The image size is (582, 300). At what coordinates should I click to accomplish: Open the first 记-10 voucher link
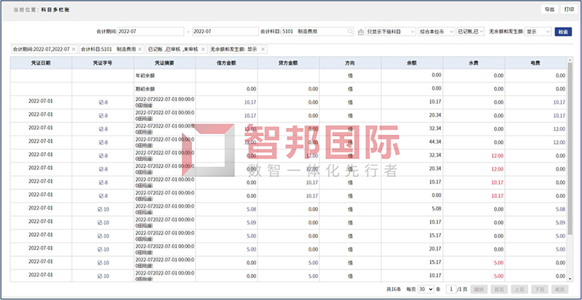tap(103, 209)
